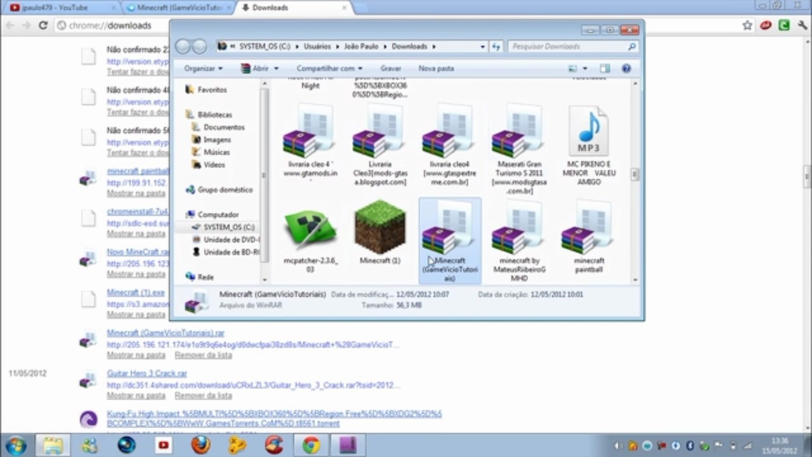Click the Explorer back navigation arrow
Image resolution: width=812 pixels, height=457 pixels.
183,46
